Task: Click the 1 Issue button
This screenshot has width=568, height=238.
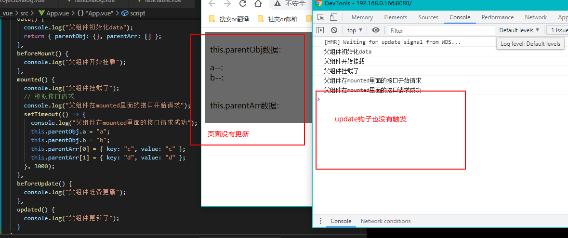Action: [557, 30]
